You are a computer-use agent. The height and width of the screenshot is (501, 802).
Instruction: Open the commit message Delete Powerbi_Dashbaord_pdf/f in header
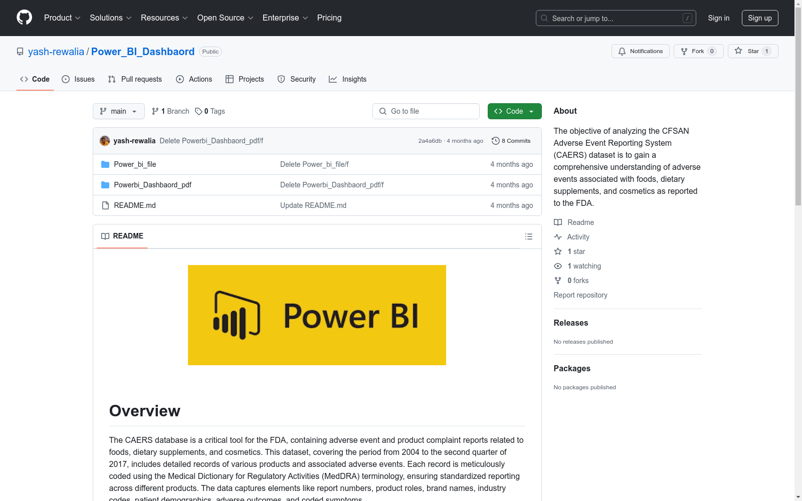click(212, 141)
